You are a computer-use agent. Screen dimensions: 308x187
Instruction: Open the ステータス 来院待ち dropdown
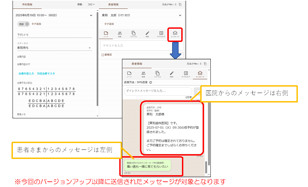click(x=55, y=48)
